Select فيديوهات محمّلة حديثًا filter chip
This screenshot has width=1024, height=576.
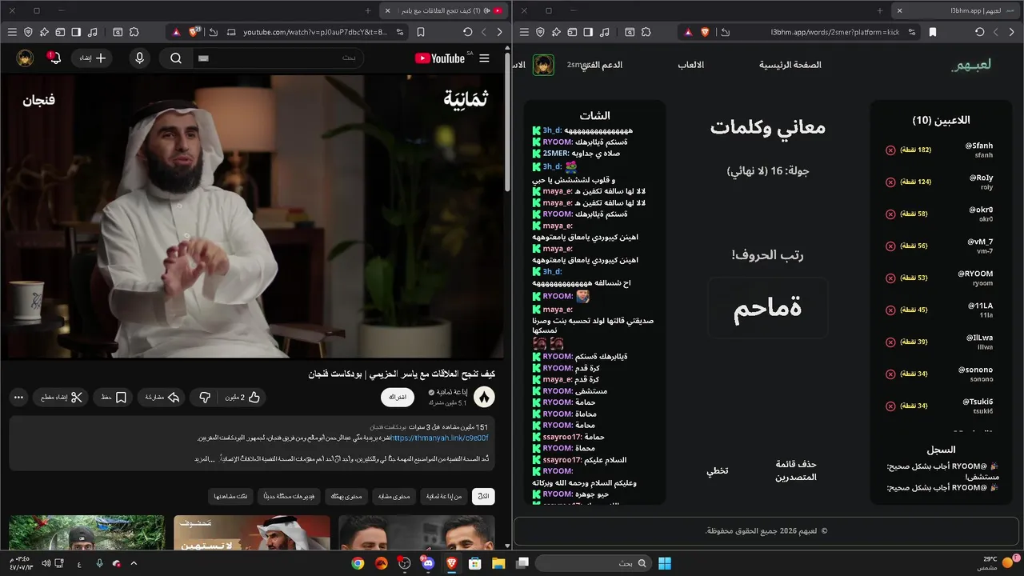point(289,497)
